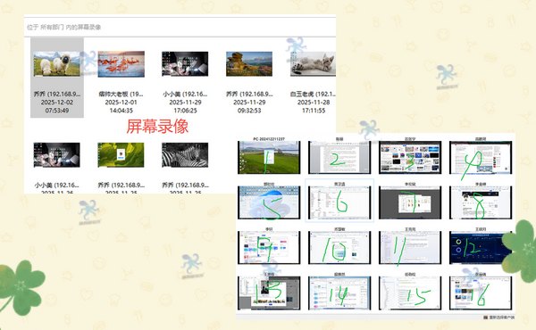This screenshot has width=536, height=330.
Task: Open the yellow-green wallpaper recording thumbnail
Action: [121, 155]
